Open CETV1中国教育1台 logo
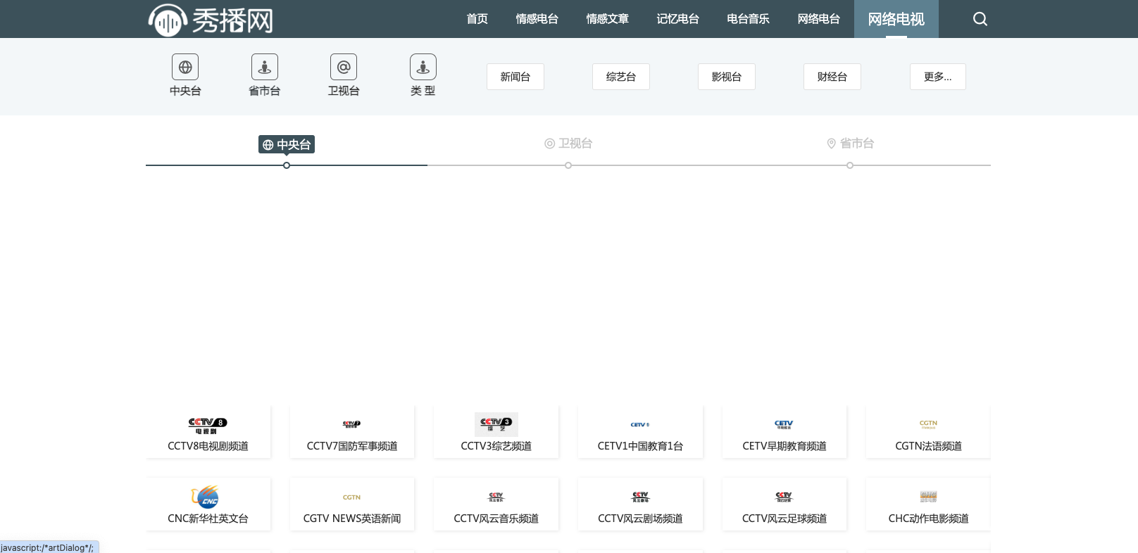This screenshot has width=1138, height=553. (640, 424)
